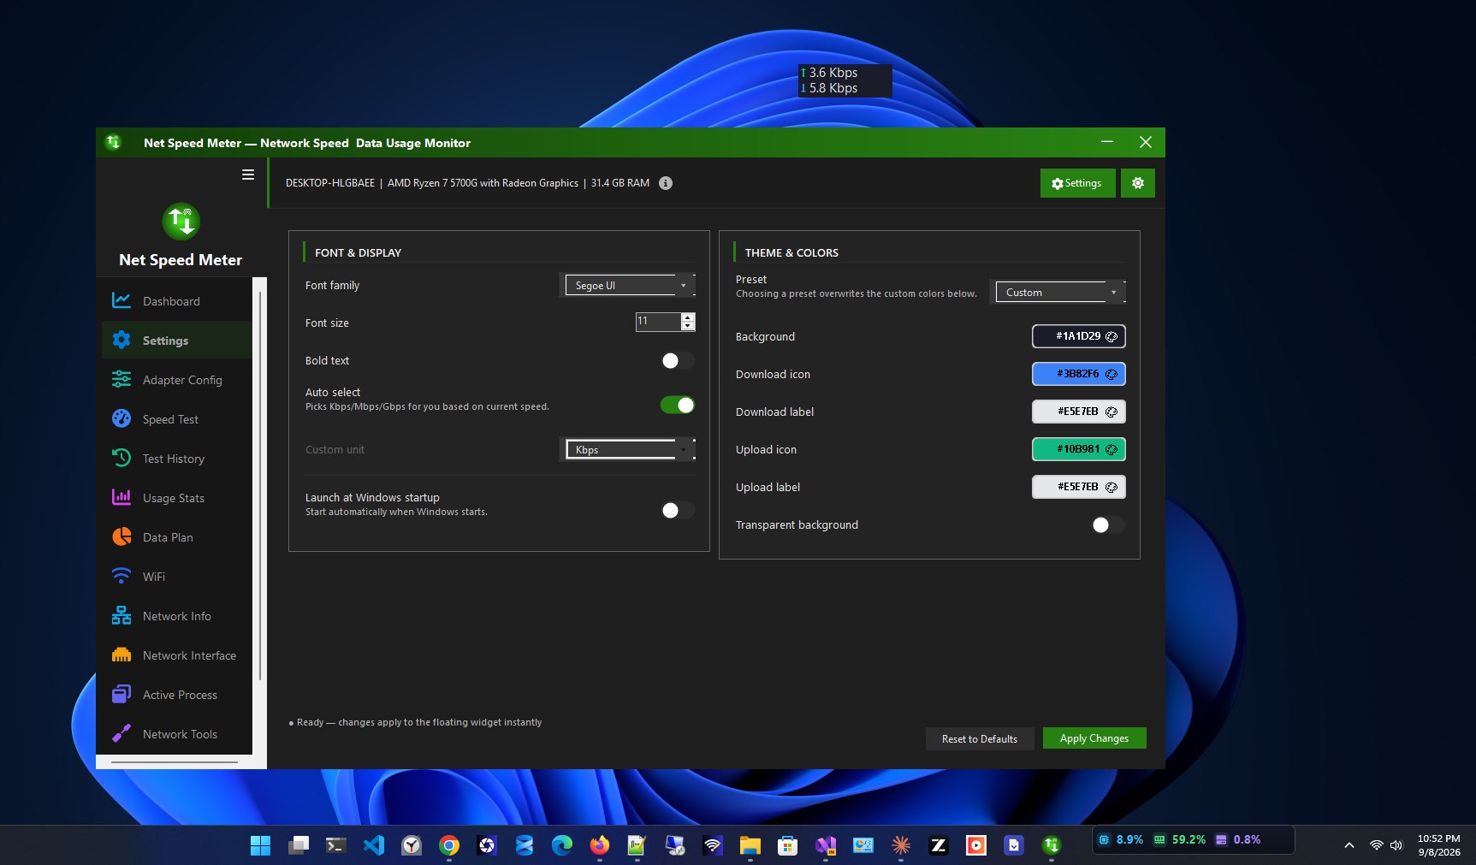Click the Net Speed Meter taskbar icon

coord(1052,845)
